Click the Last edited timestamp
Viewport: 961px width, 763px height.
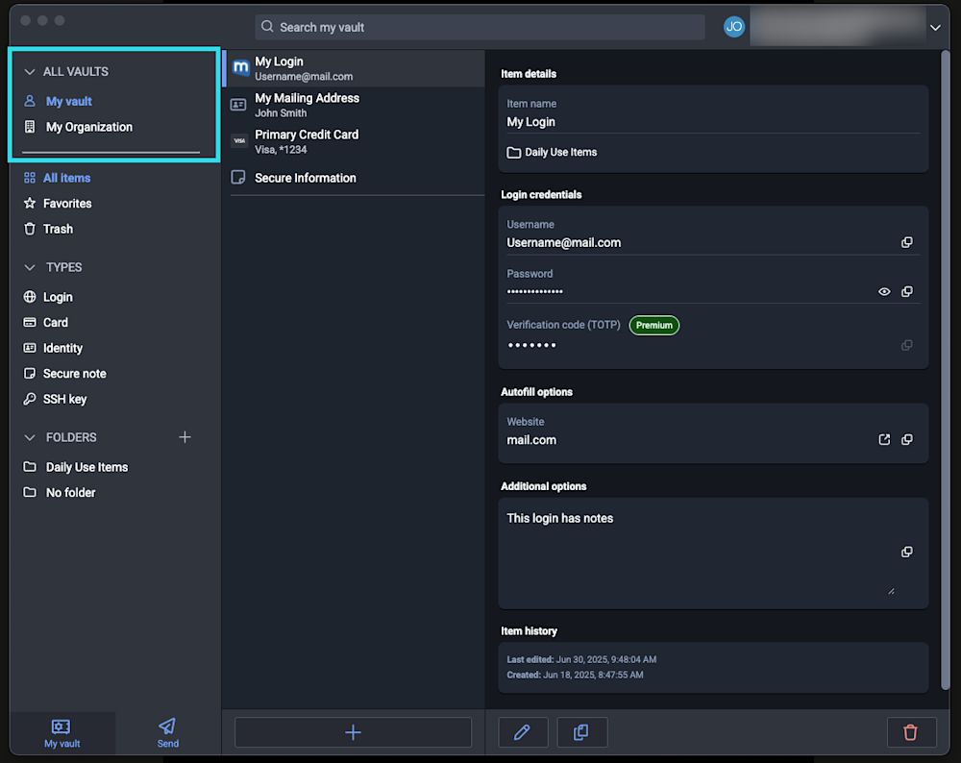click(x=581, y=659)
